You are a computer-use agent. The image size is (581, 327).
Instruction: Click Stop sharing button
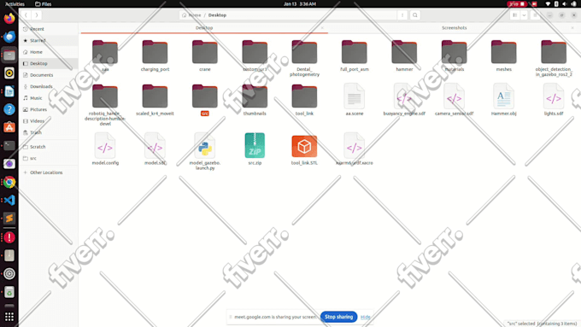tap(338, 317)
